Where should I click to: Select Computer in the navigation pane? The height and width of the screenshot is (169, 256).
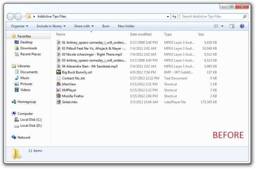25,114
